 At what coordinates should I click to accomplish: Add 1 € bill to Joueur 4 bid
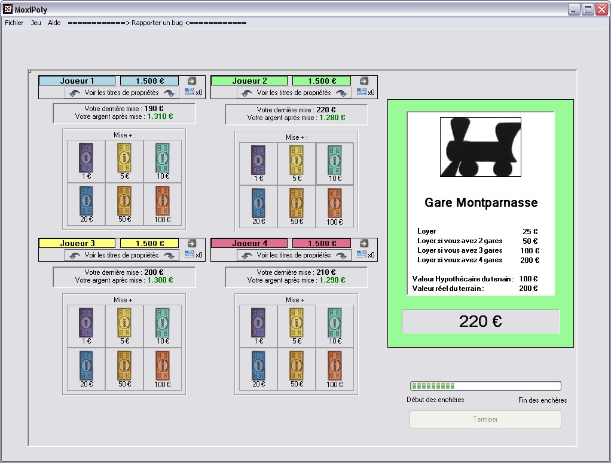258,326
